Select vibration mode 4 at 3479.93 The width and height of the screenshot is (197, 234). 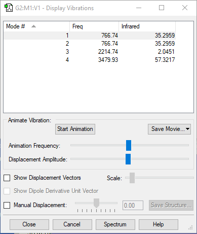tap(90, 60)
